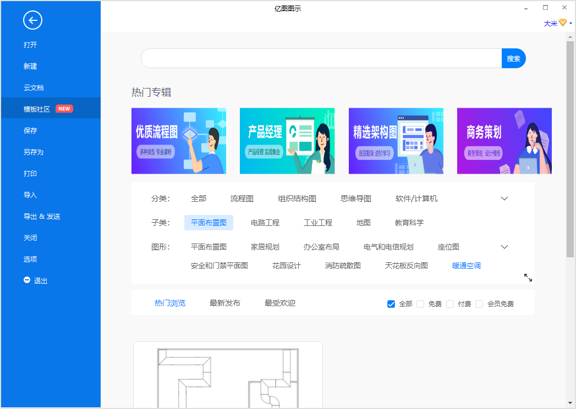
Task: Select the 工业工程 subcategory
Action: tap(318, 223)
